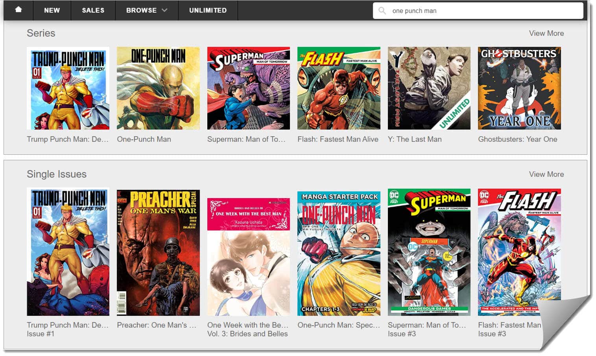
Task: Open Superman Man of Tomorrow Issue #3 cover
Action: pos(429,252)
